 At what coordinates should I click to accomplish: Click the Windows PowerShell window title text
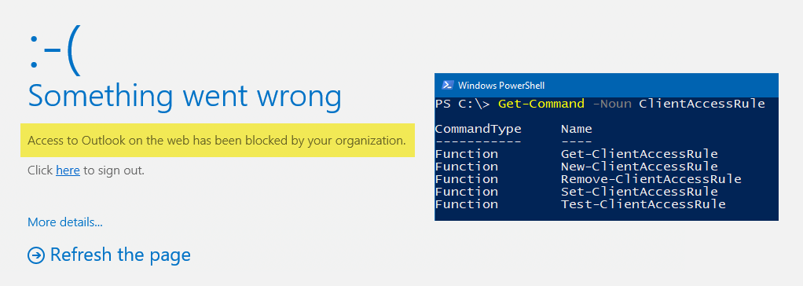(x=500, y=86)
